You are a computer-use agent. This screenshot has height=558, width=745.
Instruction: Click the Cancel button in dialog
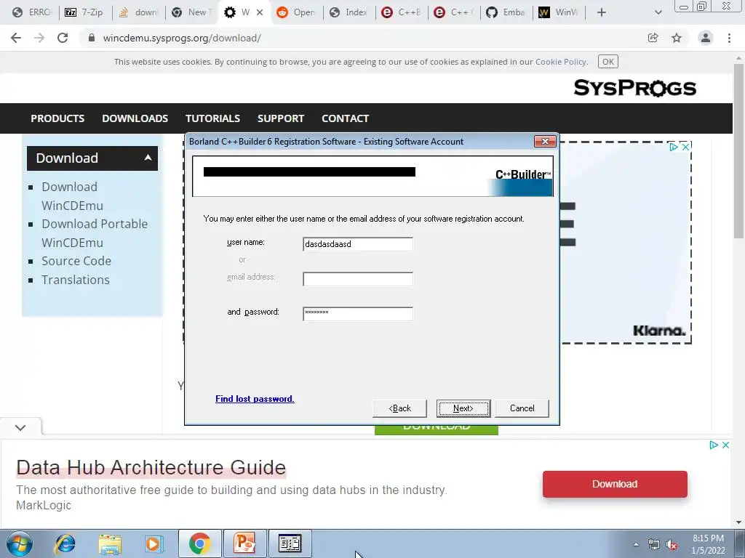pos(522,408)
